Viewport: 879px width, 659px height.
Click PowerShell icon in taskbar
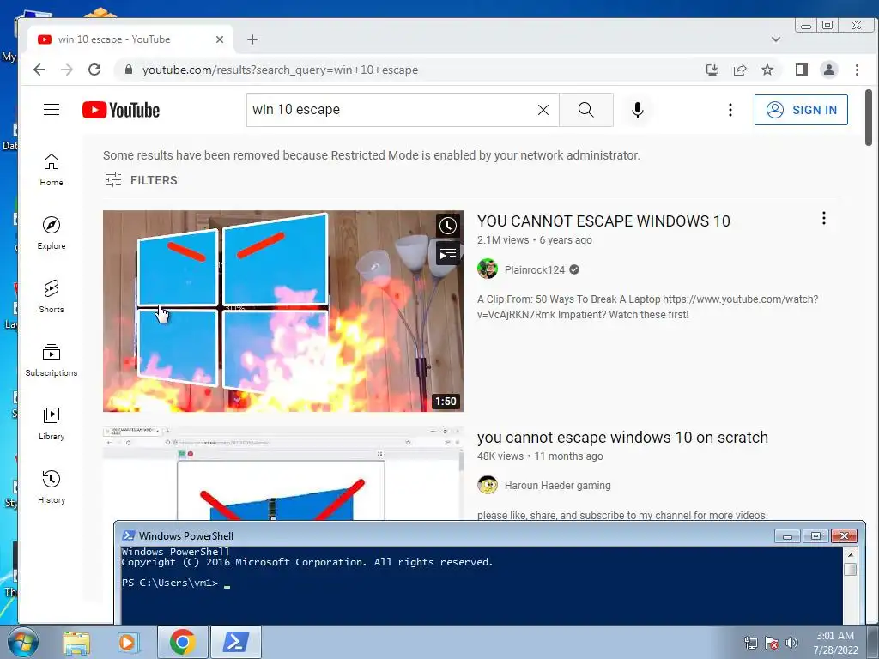point(236,642)
